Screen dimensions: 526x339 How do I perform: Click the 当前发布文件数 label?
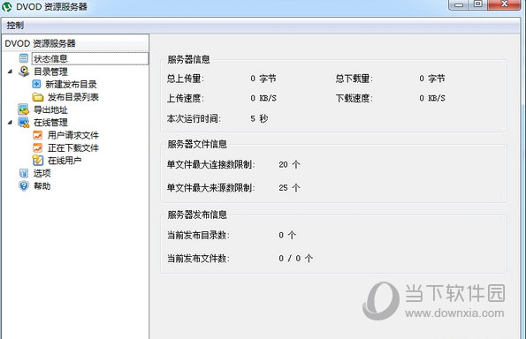(198, 259)
